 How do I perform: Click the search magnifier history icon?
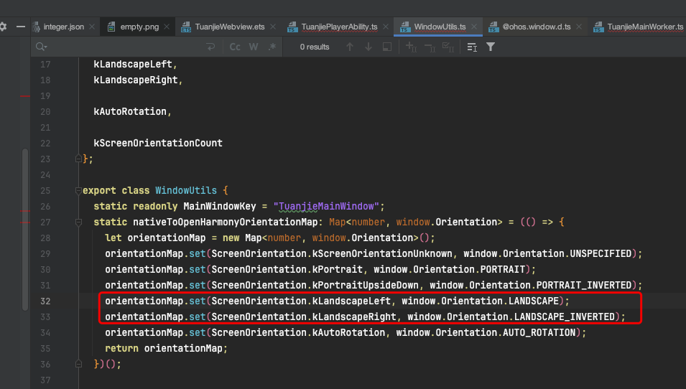pyautogui.click(x=42, y=47)
